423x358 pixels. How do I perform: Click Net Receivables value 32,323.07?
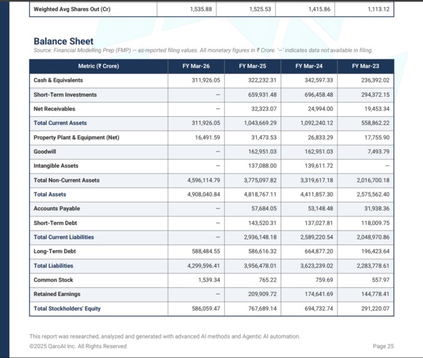(264, 109)
